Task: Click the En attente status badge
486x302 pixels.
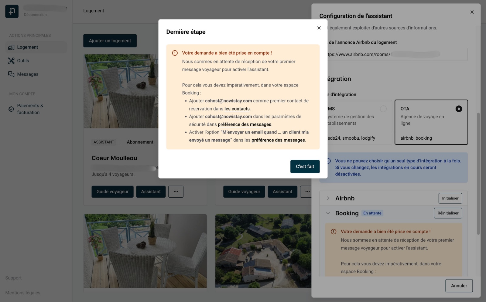Action: click(x=372, y=213)
